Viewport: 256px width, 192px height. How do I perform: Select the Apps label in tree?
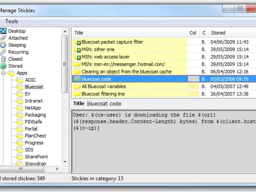[22, 73]
